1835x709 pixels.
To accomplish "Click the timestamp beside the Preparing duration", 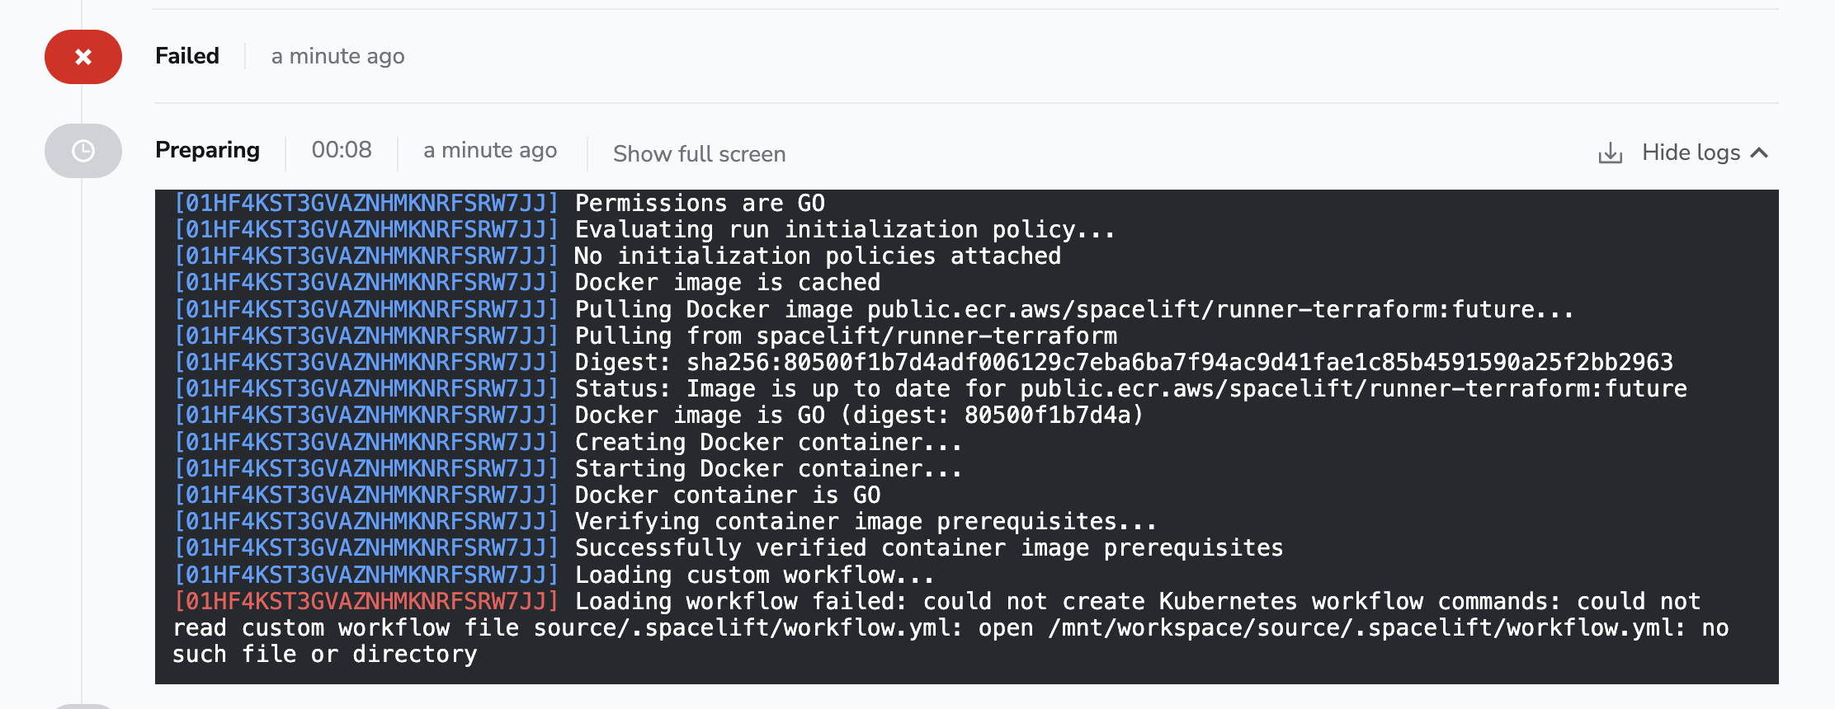I will click(489, 150).
